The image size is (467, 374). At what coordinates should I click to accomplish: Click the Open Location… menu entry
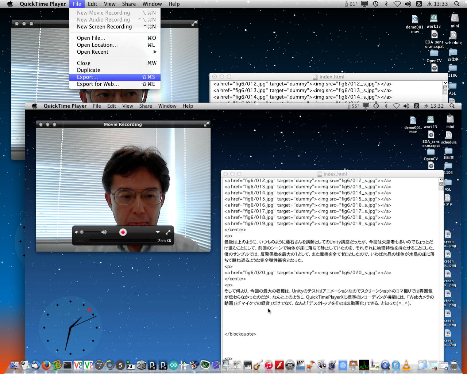coord(97,45)
